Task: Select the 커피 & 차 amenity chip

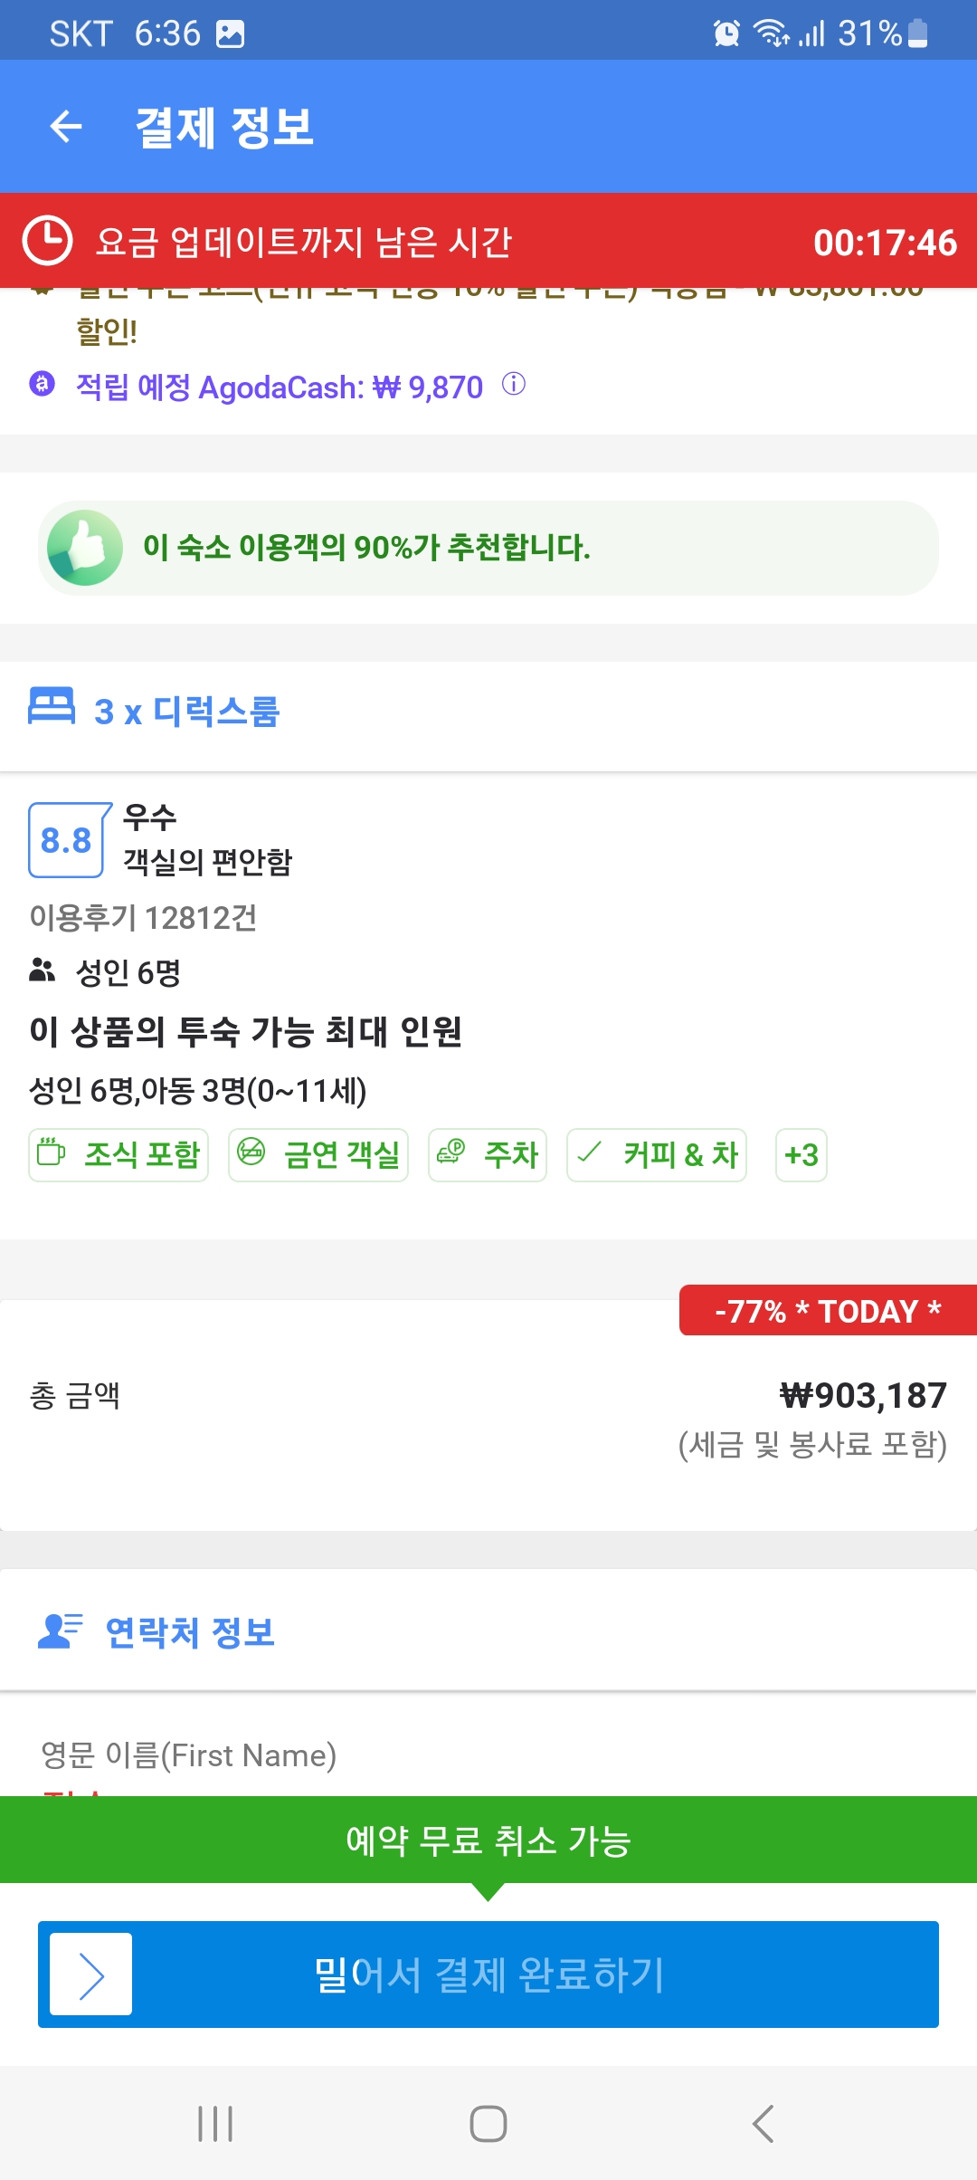Action: 657,1155
